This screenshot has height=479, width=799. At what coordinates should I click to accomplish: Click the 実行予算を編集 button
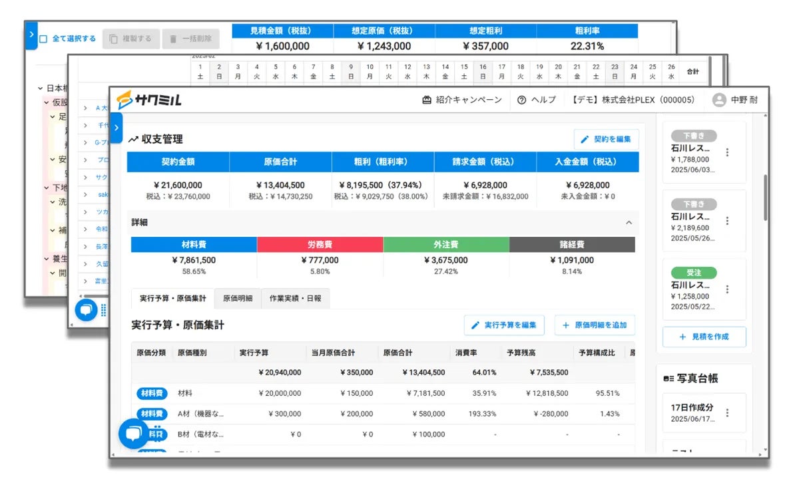tap(504, 325)
